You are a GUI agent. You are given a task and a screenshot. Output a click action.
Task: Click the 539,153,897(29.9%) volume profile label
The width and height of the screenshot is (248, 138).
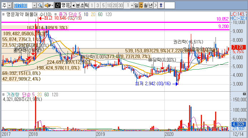click(x=147, y=51)
